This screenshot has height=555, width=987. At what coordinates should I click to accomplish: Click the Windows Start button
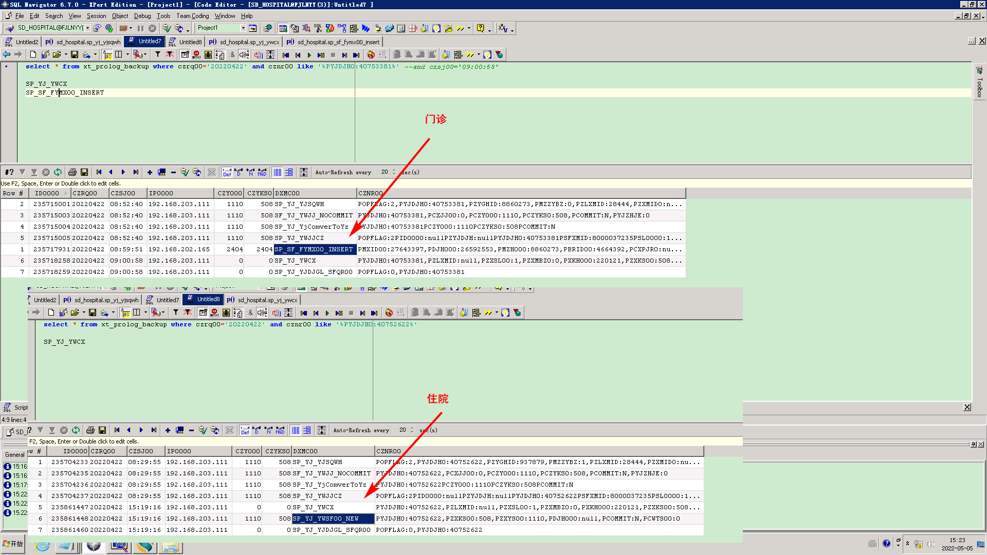point(13,544)
